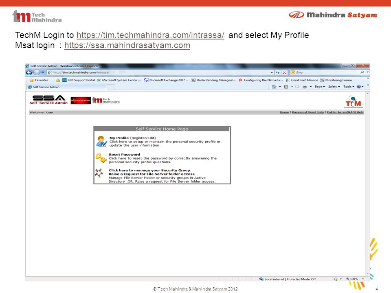Image resolution: width=391 pixels, height=293 pixels.
Task: Click the SSA Self Service Admin logo
Action: (48, 100)
